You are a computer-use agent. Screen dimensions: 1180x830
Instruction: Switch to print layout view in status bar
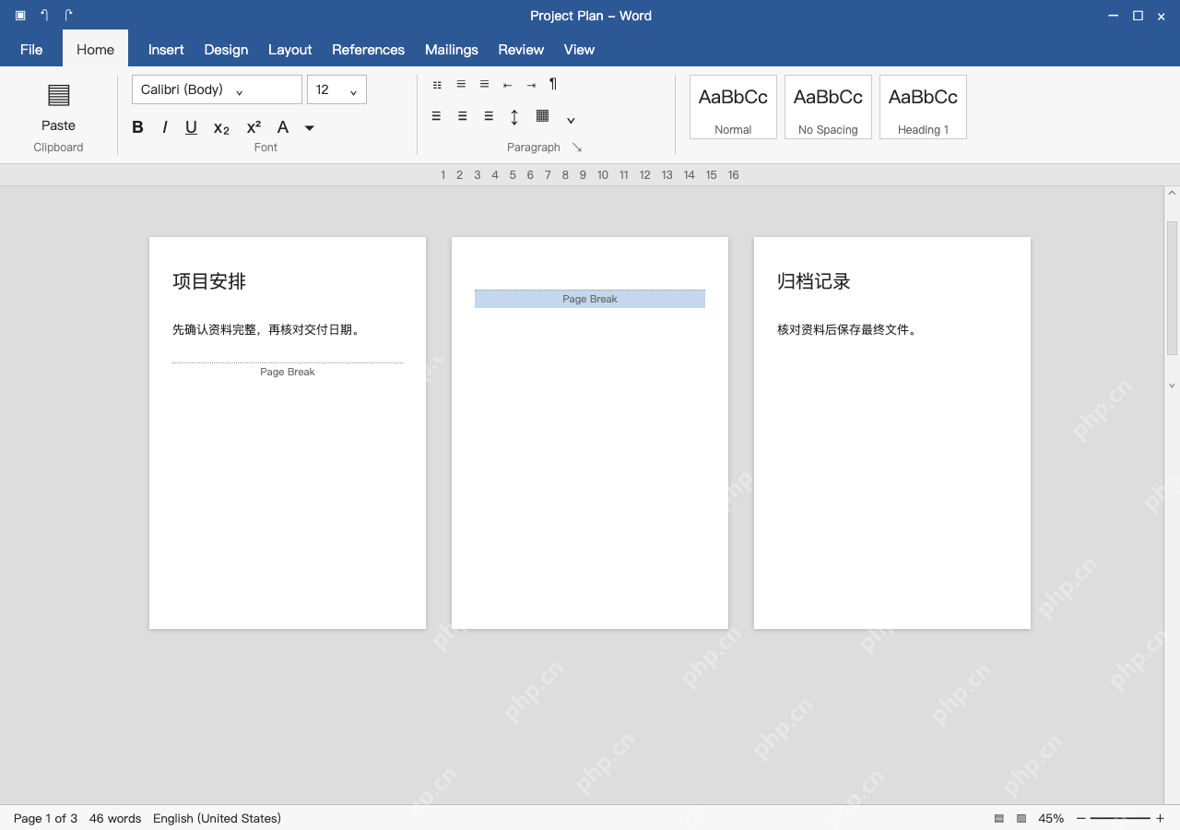coord(999,819)
